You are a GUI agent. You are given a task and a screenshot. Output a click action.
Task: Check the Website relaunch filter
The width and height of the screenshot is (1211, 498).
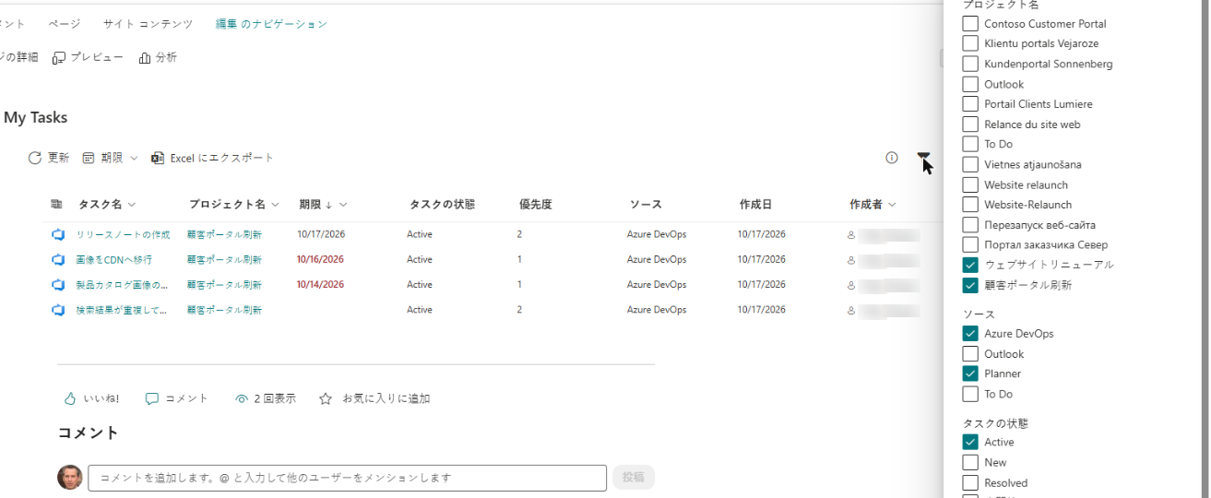click(x=970, y=184)
